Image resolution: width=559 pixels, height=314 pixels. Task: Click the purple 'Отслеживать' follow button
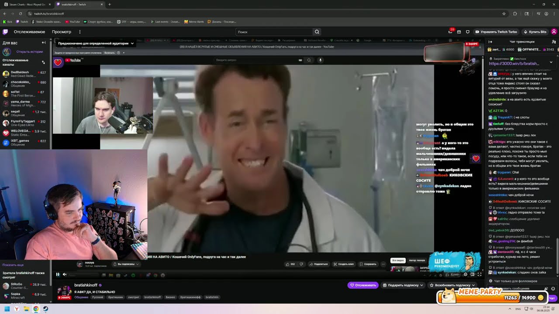[363, 285]
